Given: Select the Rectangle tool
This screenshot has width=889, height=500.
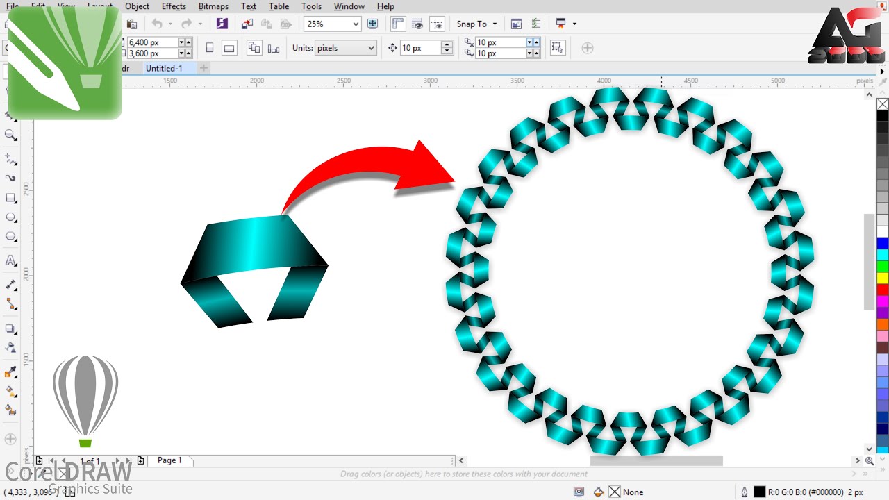Looking at the screenshot, I should pyautogui.click(x=11, y=198).
